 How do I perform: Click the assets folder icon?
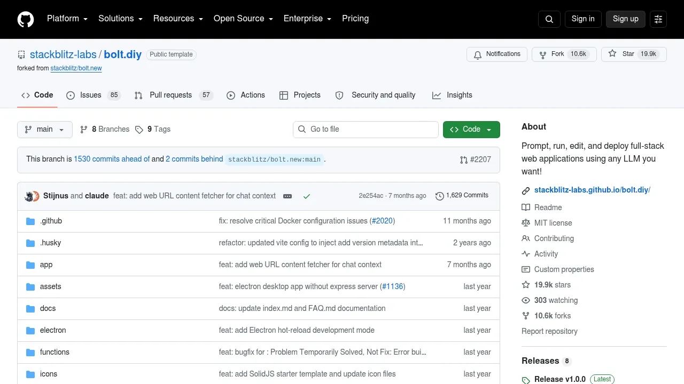coord(30,287)
